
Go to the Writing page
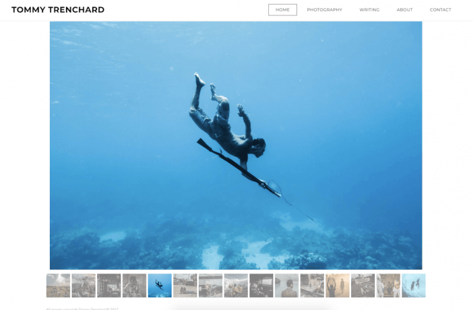369,9
